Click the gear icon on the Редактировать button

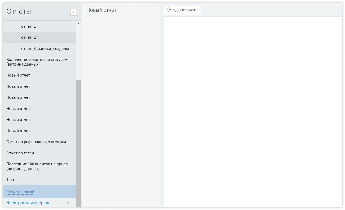[x=168, y=10]
